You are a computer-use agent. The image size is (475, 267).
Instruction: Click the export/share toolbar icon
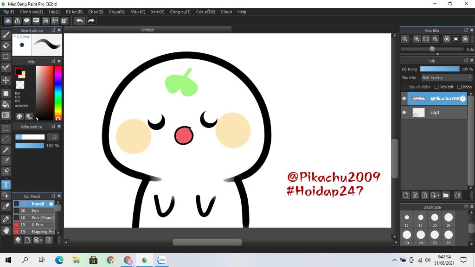pyautogui.click(x=17, y=20)
